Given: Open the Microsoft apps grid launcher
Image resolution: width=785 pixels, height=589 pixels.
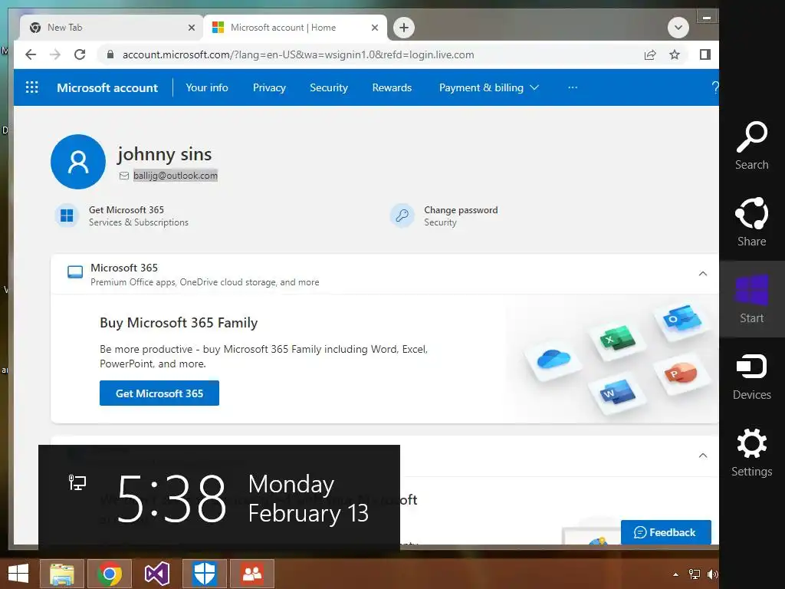Looking at the screenshot, I should pos(31,87).
